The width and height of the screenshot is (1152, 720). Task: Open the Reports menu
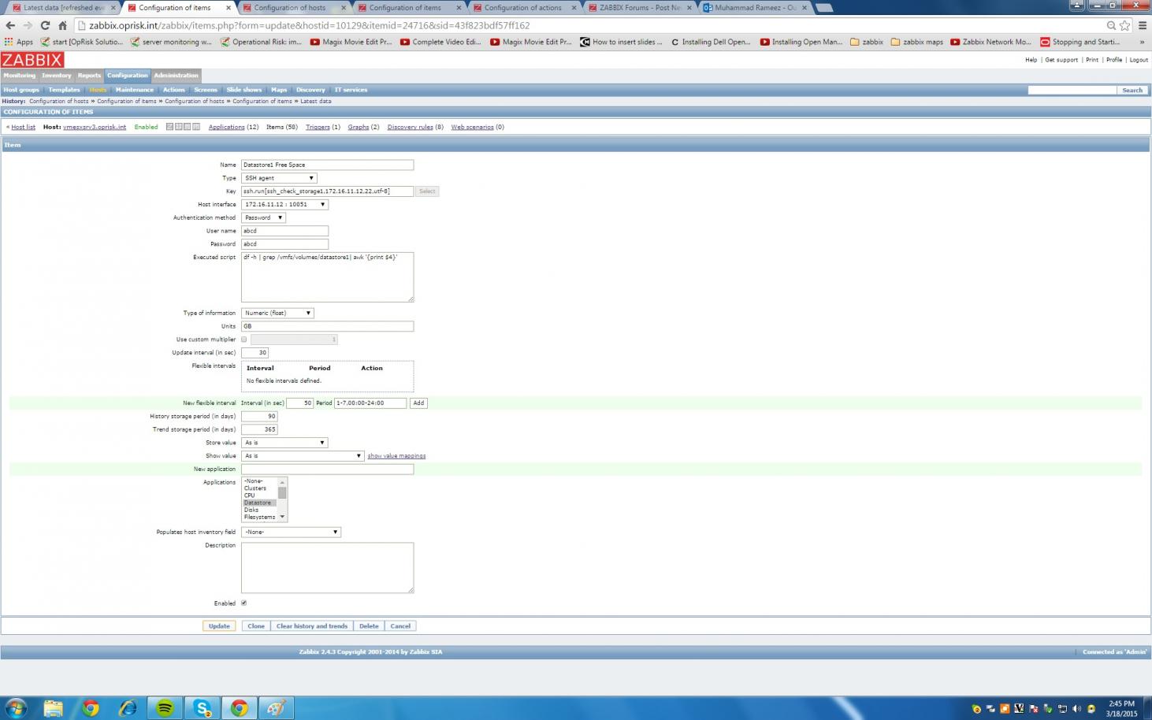click(x=89, y=76)
